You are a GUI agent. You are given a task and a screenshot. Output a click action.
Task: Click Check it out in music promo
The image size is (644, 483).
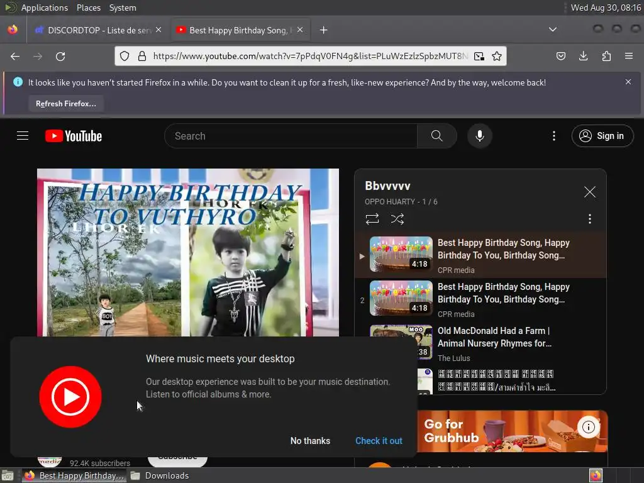click(x=379, y=441)
